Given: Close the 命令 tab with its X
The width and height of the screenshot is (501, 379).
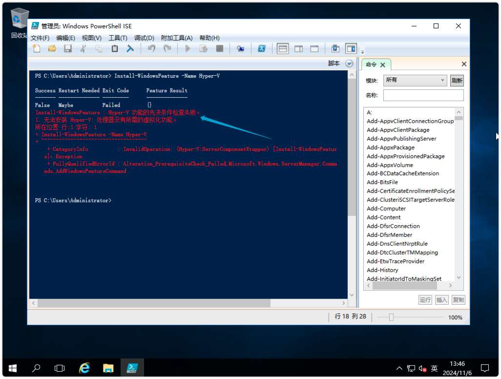Looking at the screenshot, I should tap(383, 65).
